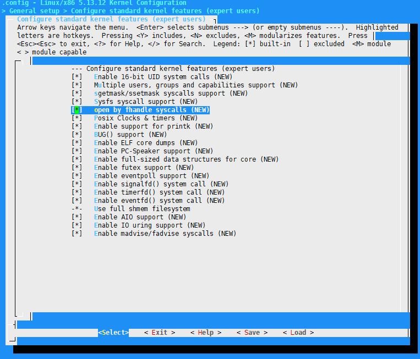The image size is (420, 359).
Task: Toggle Enable ELF core dumps checkbox
Action: 77,143
